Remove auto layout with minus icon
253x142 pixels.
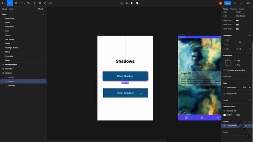250,40
